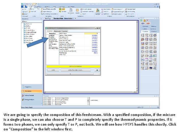Open the Attachments tab in stream dialog
Screen dimensions: 183x137
click(57, 31)
